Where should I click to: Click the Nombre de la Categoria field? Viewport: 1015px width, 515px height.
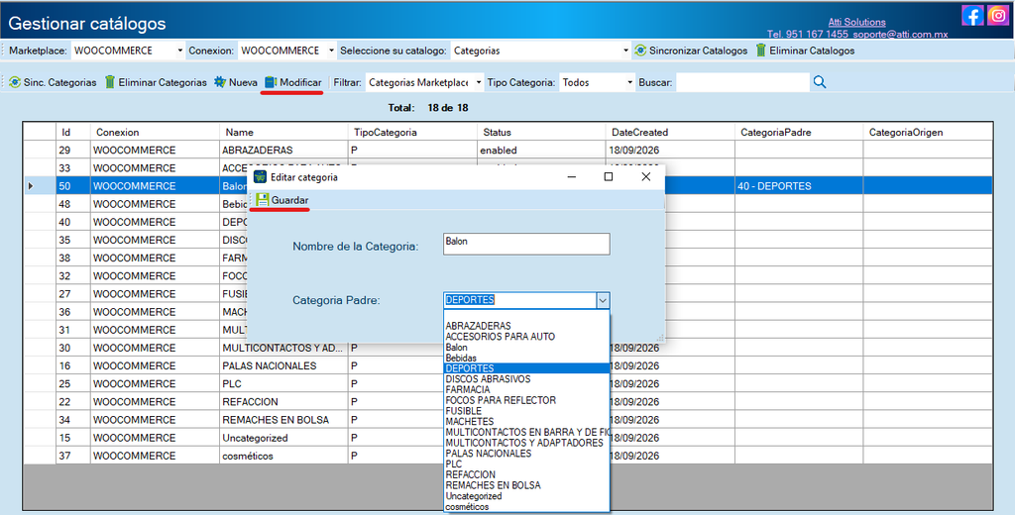tap(526, 244)
